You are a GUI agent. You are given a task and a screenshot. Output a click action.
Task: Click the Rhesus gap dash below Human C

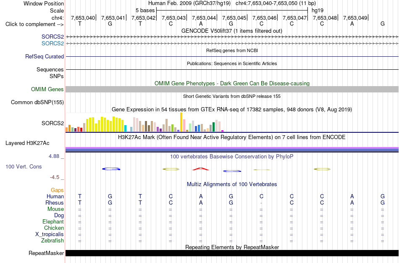point(261,203)
